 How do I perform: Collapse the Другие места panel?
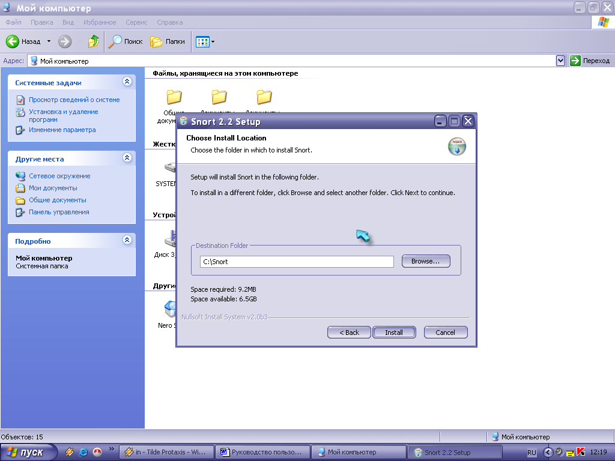pyautogui.click(x=127, y=158)
